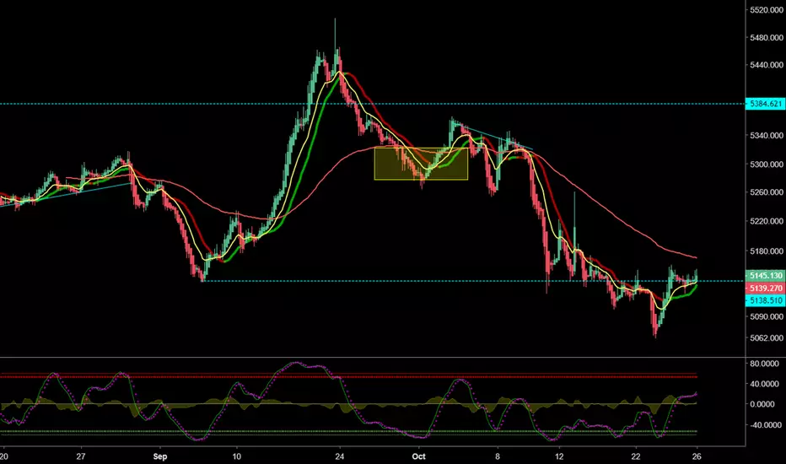Click the 27 date label on time axis
Viewport: 786px width, 464px height.
tap(81, 456)
